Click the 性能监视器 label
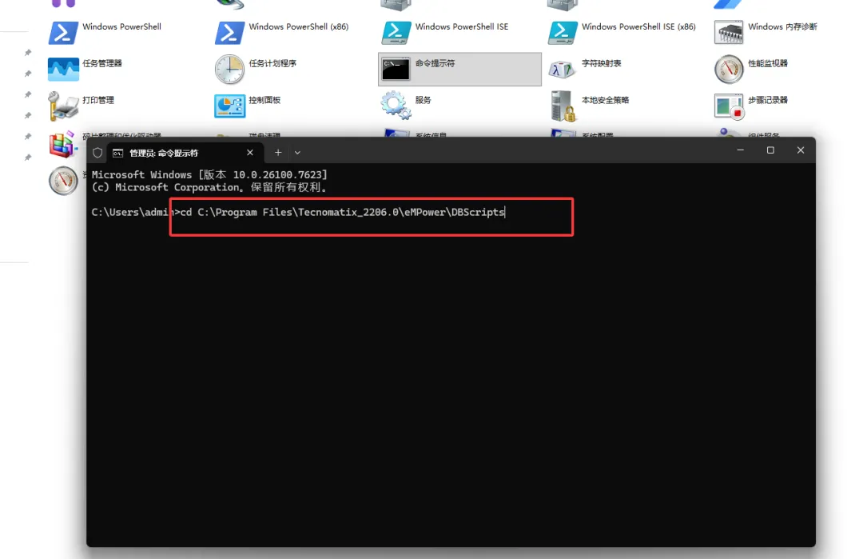Screen dimensions: 863x559 (768, 63)
